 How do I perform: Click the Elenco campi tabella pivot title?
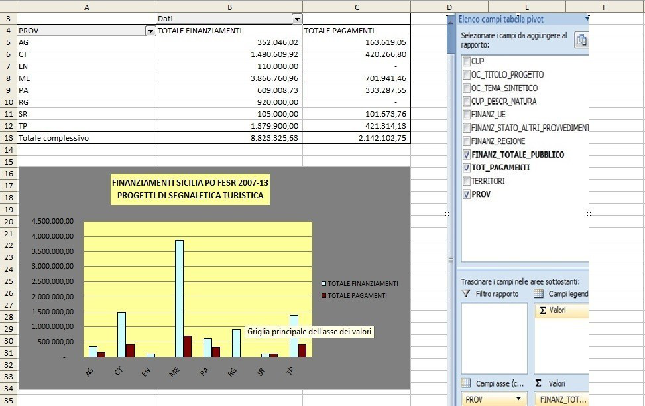(500, 19)
